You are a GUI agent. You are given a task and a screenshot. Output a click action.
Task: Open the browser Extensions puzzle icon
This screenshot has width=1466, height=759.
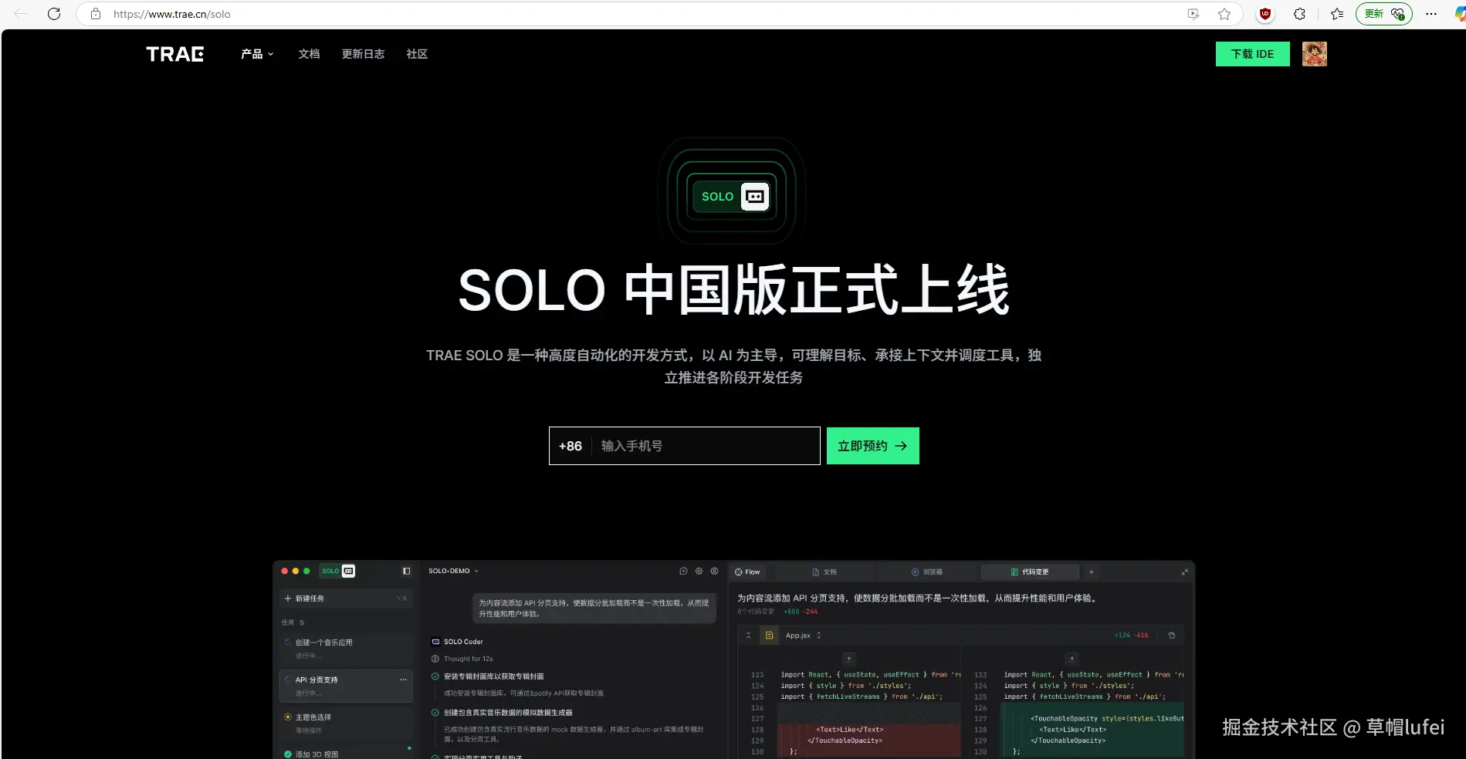click(1300, 14)
